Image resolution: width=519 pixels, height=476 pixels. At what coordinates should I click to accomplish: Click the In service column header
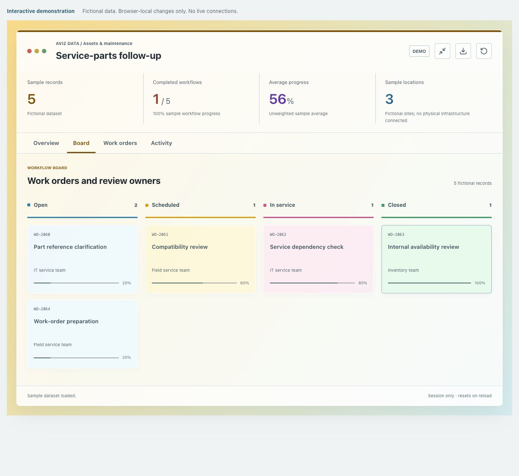click(318, 205)
